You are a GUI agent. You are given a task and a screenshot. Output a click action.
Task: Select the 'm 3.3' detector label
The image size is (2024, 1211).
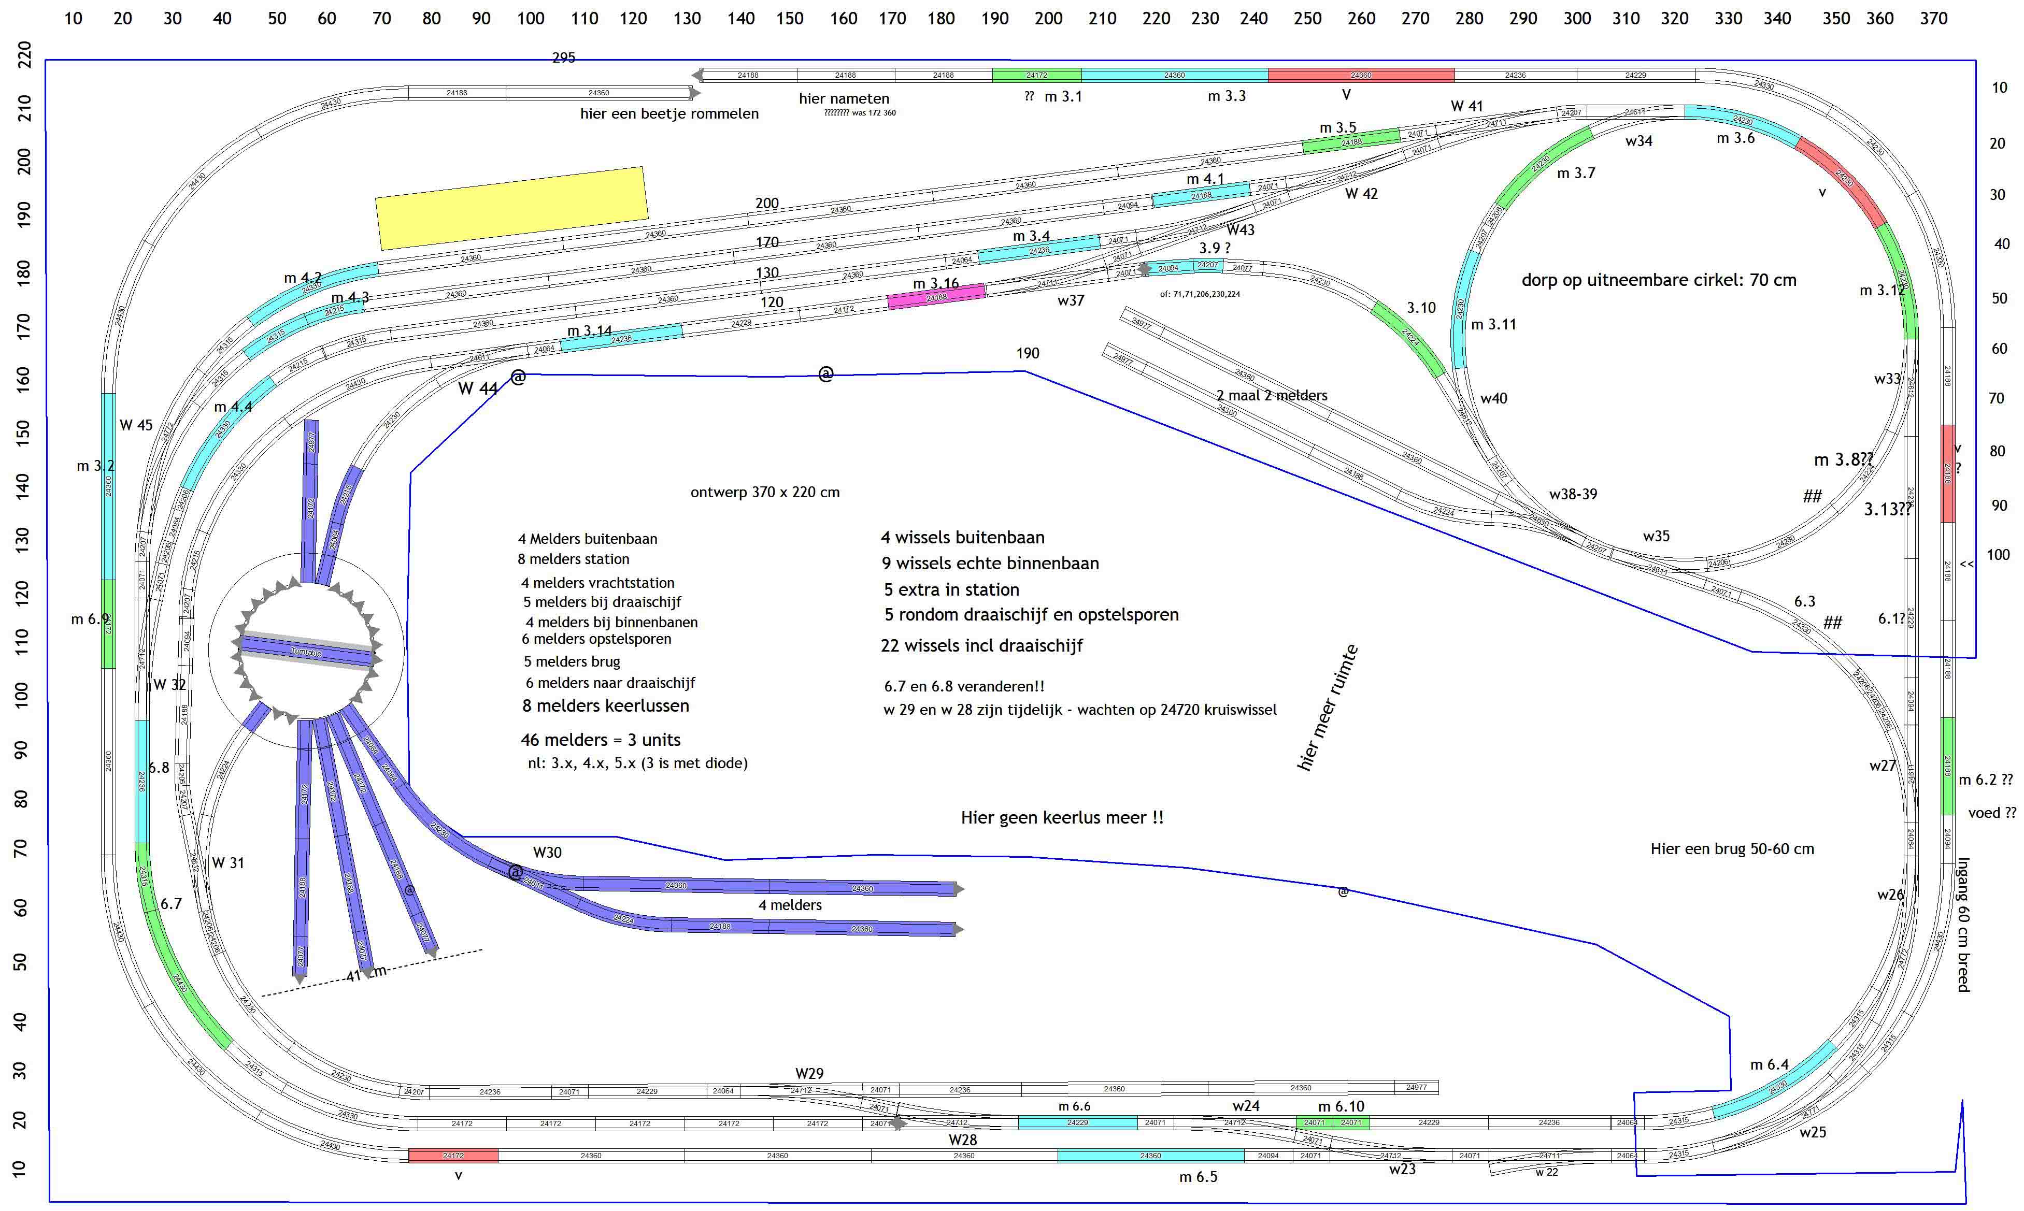pyautogui.click(x=1227, y=95)
